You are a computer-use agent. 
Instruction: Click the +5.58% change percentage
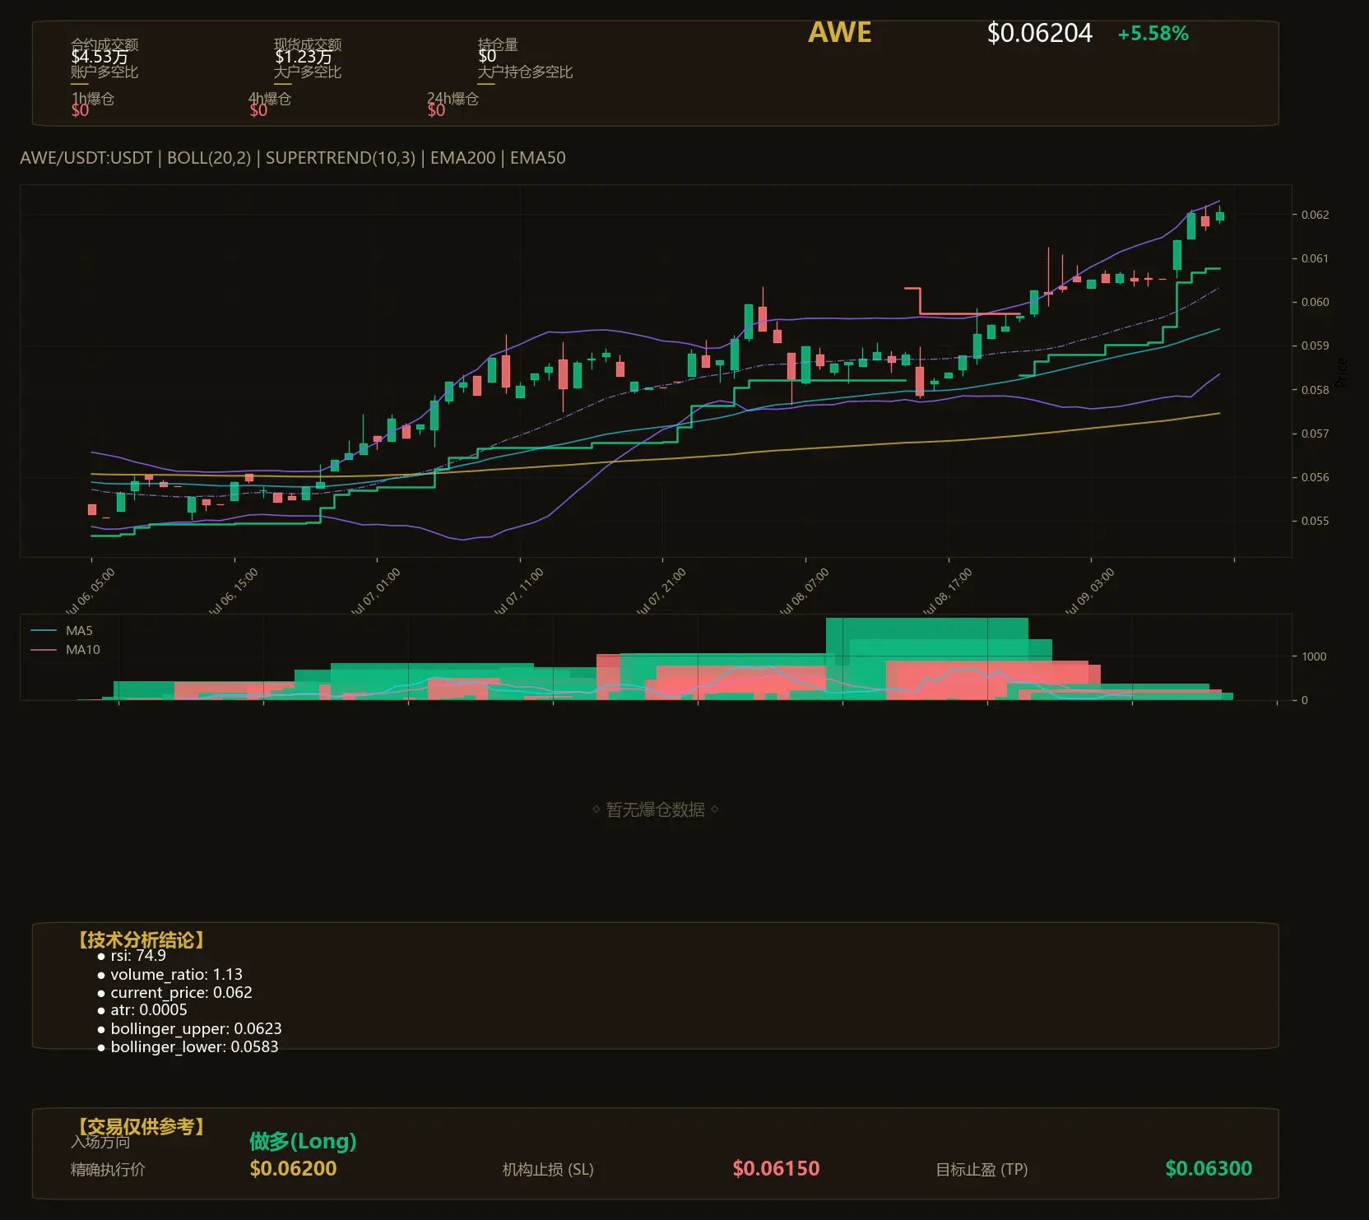(1153, 34)
